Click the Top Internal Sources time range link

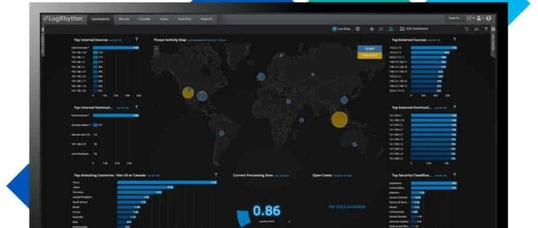click(115, 40)
